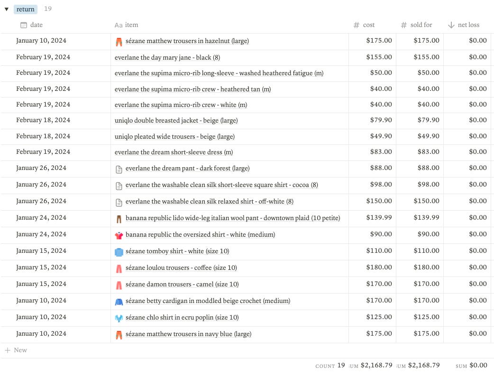Open everlane supima micro-rib crew heathered tan
The image size is (494, 374).
tap(193, 89)
